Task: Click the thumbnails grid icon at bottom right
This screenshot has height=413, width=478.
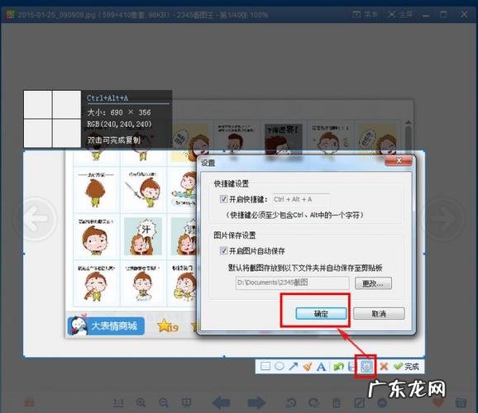Action: [461, 402]
